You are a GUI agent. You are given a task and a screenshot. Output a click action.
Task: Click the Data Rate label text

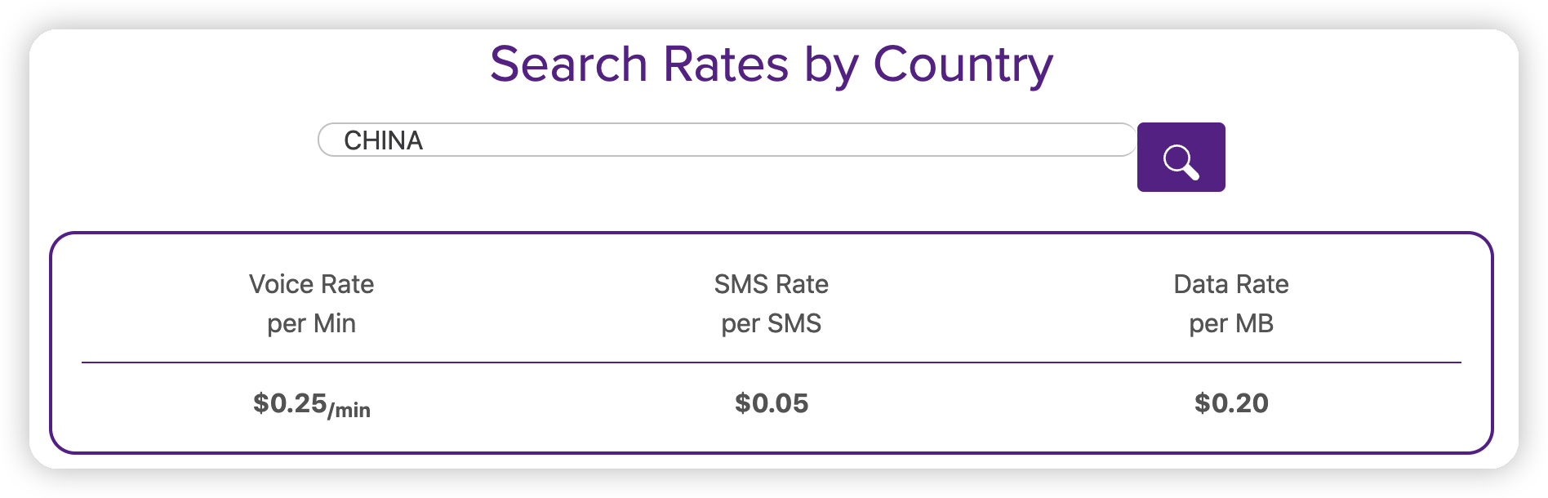click(x=1231, y=284)
